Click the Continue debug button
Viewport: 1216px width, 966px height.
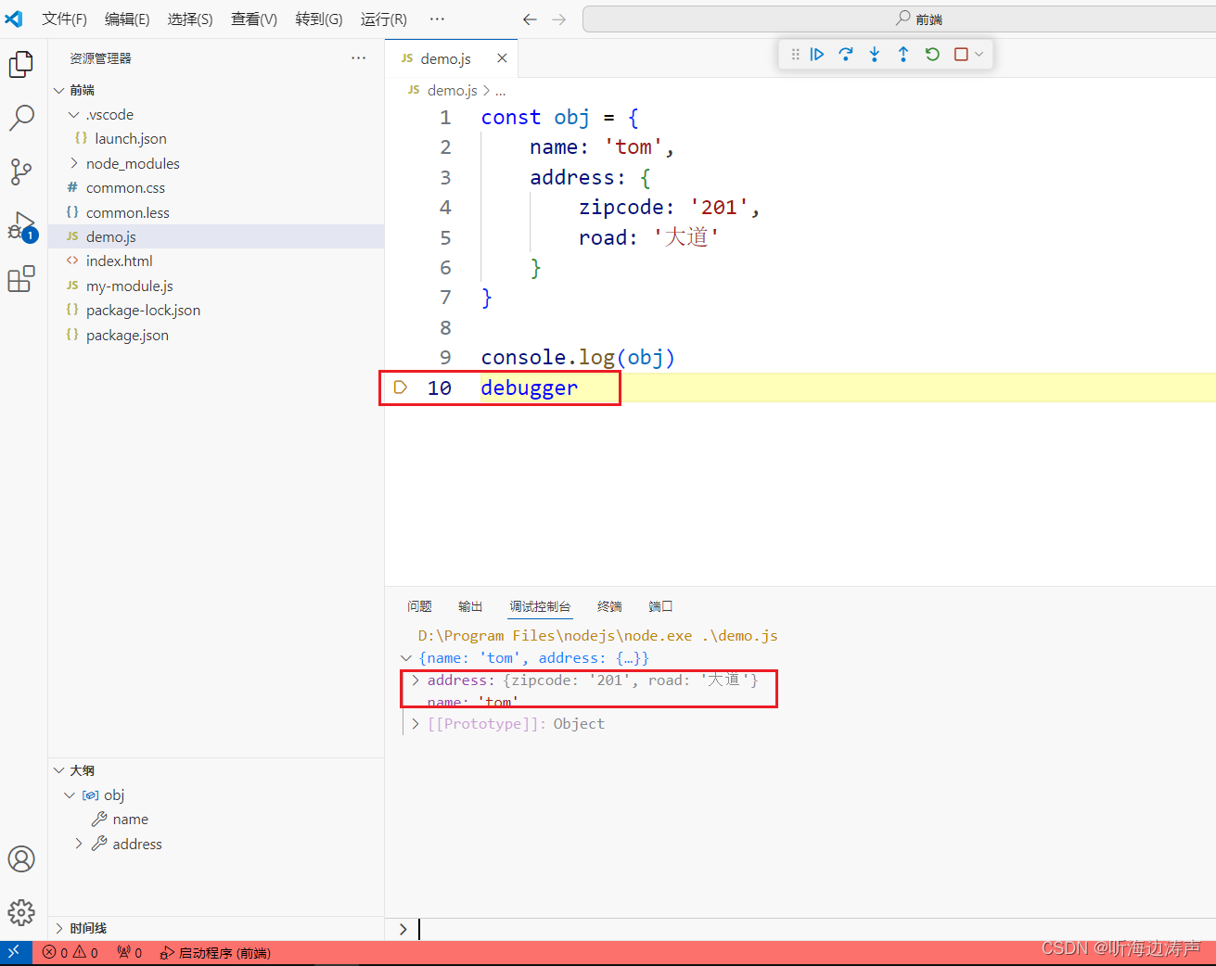817,55
